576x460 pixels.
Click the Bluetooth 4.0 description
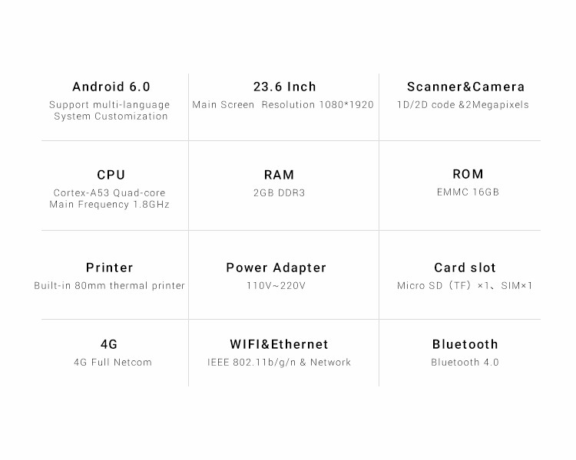(465, 363)
